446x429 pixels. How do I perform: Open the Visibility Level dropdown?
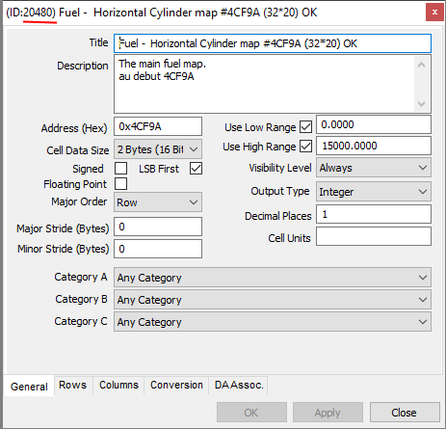pos(374,168)
